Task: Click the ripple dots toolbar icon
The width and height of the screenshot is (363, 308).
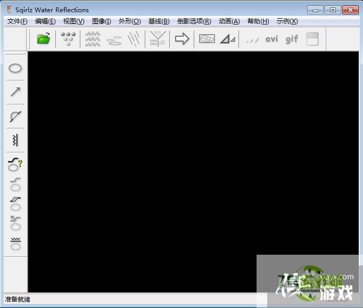Action: click(68, 38)
